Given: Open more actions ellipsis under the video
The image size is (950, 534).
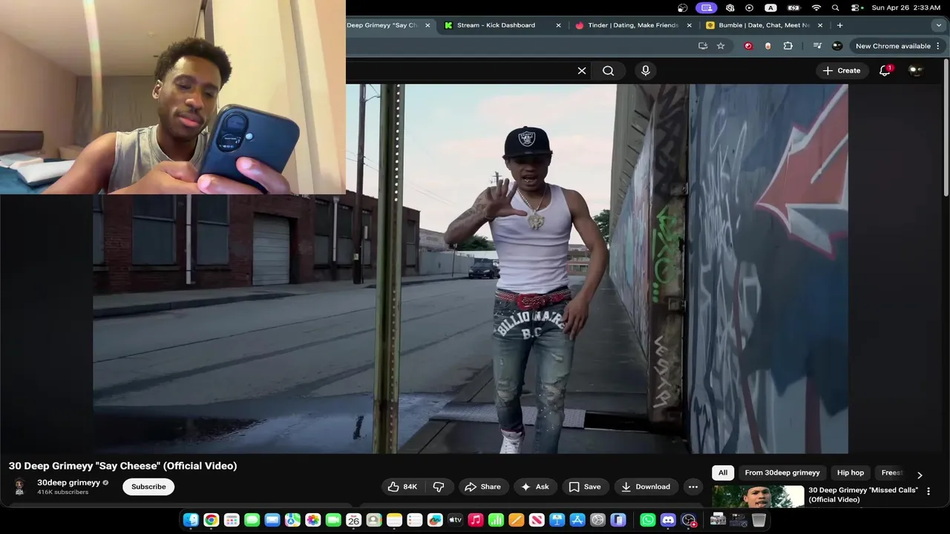Looking at the screenshot, I should click(x=693, y=487).
